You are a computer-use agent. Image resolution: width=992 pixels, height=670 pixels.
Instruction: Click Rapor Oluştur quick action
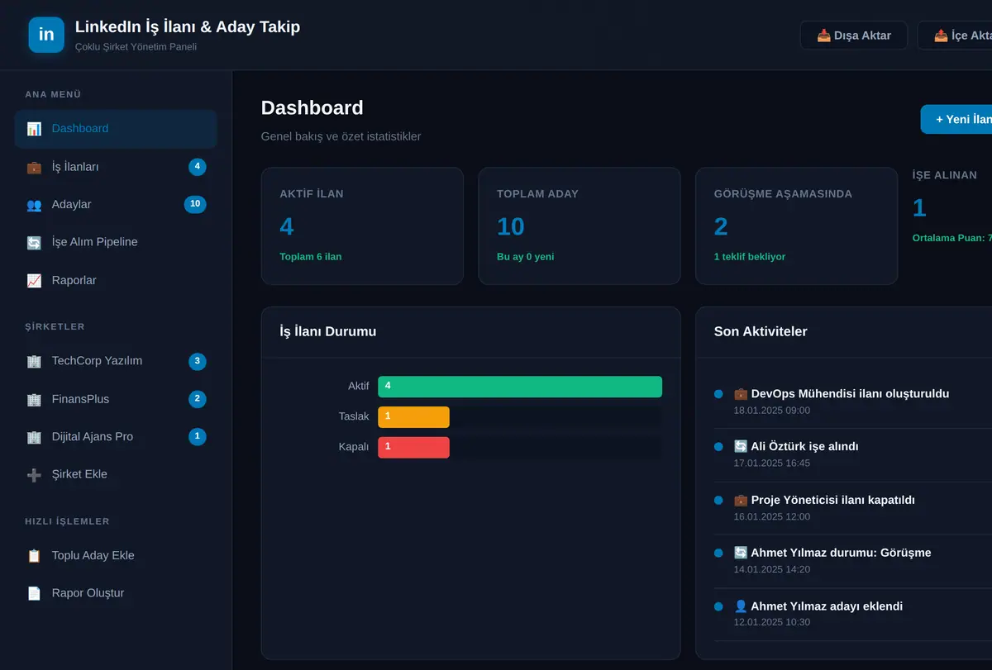pyautogui.click(x=116, y=593)
